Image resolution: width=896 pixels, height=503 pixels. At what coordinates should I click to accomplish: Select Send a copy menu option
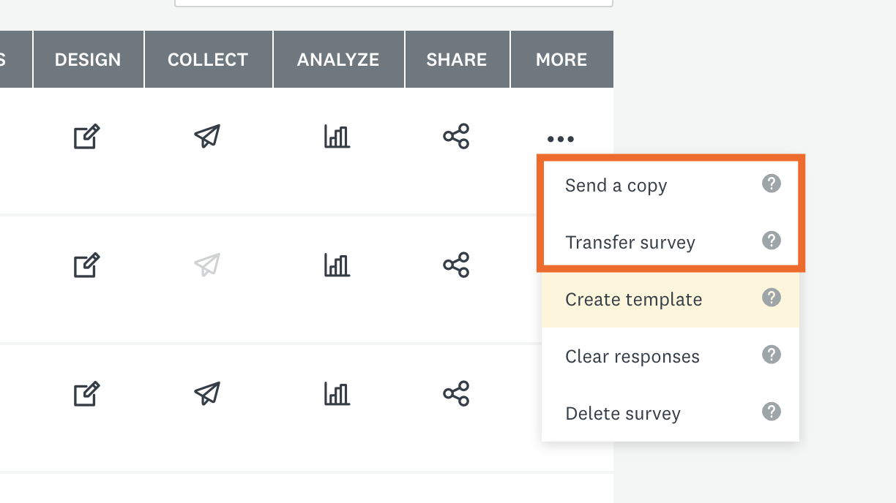point(671,185)
